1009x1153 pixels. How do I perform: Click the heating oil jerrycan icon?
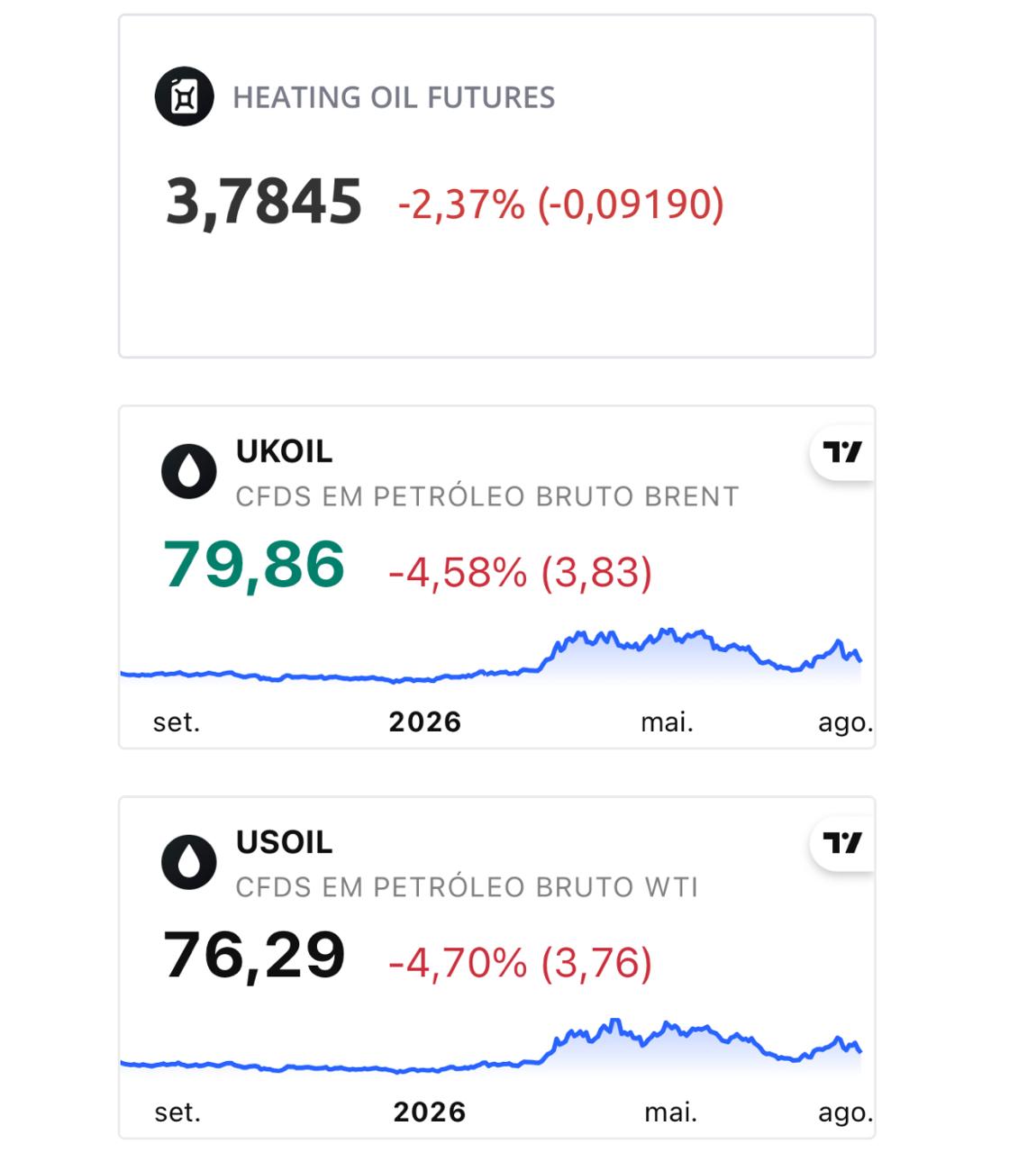[x=184, y=96]
